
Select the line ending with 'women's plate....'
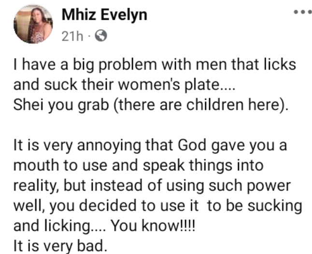(x=124, y=85)
